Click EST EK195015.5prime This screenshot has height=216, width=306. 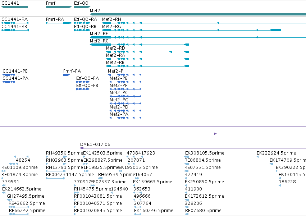pyautogui.click(x=138, y=167)
